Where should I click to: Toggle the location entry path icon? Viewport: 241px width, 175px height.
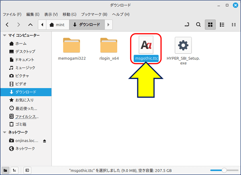point(187,24)
